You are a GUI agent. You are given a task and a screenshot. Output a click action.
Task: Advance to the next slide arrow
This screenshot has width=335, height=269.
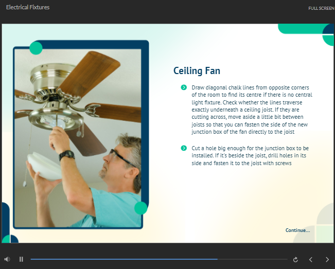point(327,260)
